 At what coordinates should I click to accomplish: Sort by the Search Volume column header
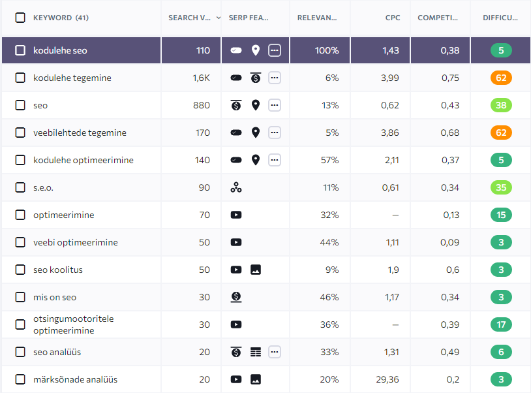tap(190, 18)
